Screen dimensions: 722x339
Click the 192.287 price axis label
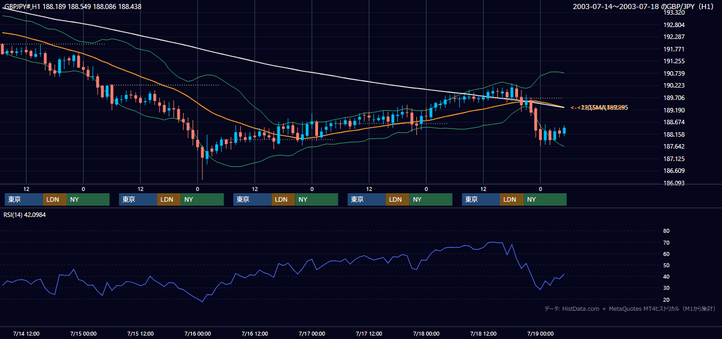[x=673, y=37]
